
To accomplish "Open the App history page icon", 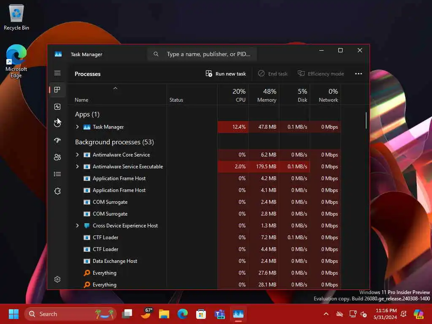I will (57, 123).
